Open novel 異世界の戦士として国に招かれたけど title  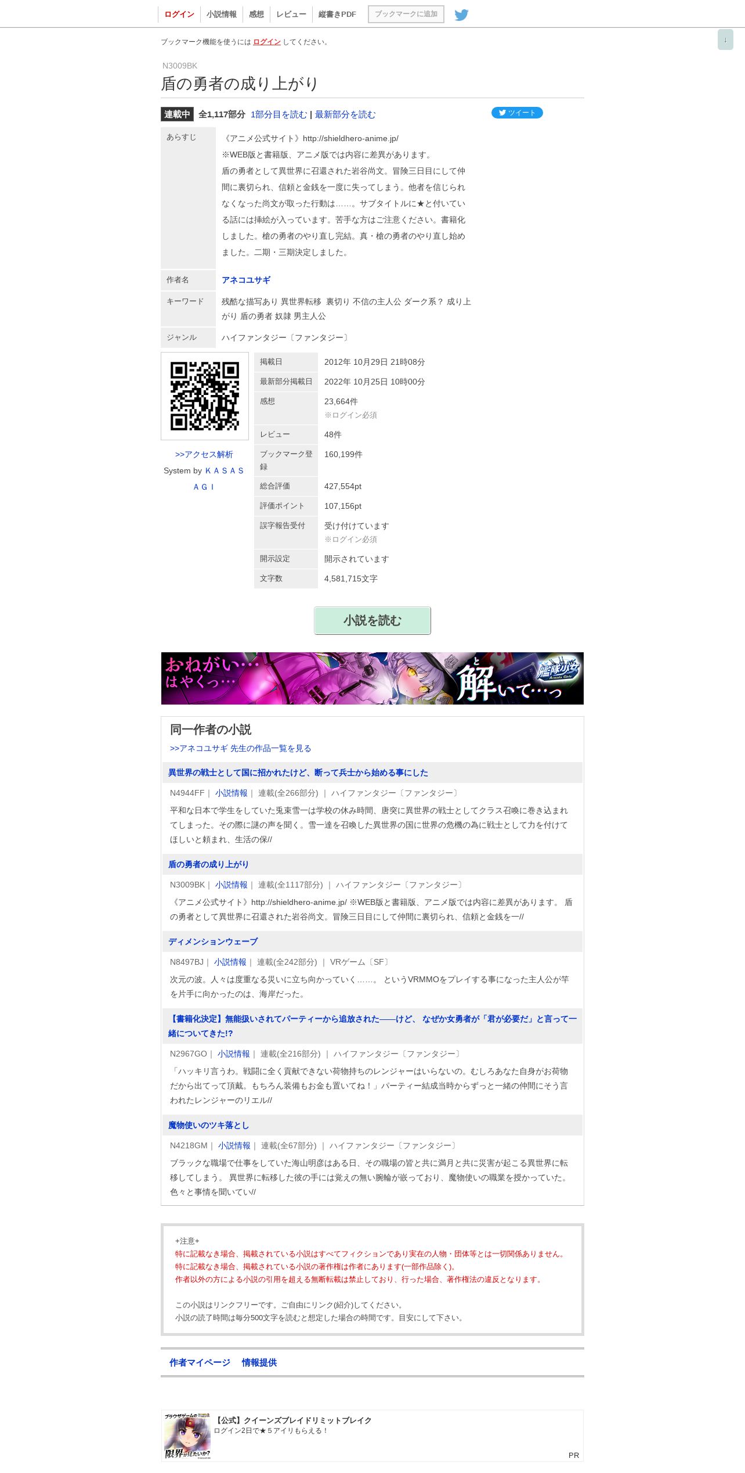coord(298,773)
